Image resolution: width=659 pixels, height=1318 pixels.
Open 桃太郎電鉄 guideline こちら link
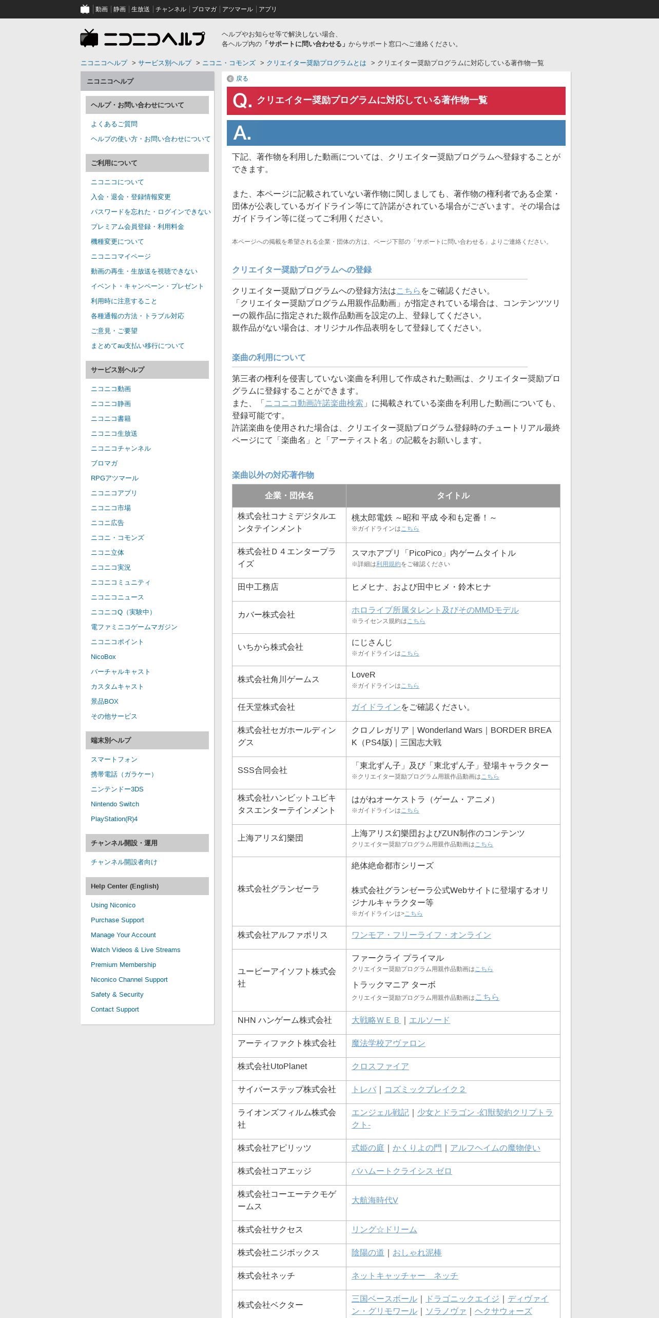[x=410, y=529]
